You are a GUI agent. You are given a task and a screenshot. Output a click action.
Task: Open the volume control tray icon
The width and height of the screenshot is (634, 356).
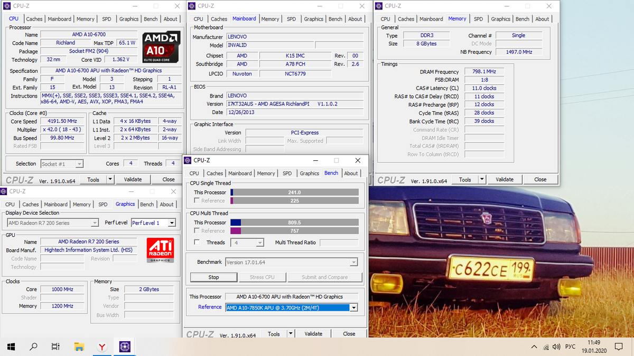tap(556, 347)
